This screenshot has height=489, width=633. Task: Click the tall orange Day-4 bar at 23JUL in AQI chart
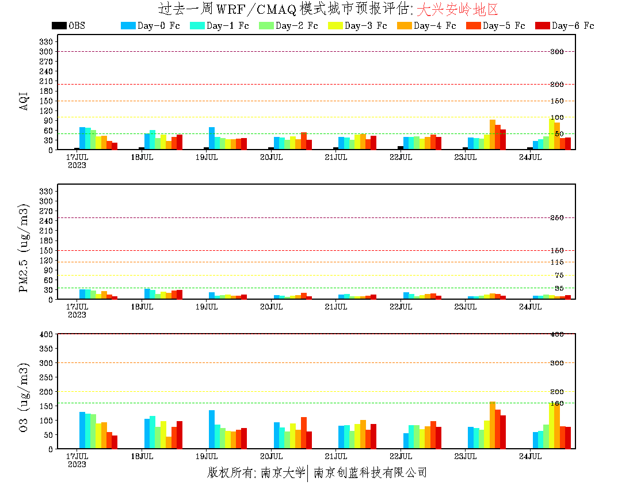493,135
